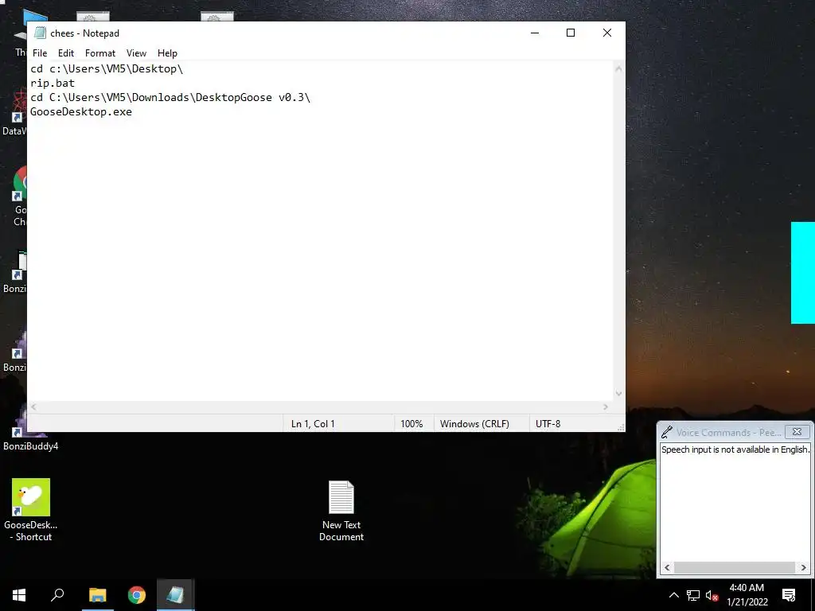This screenshot has width=815, height=611.
Task: Click the Notepad taskbar button
Action: click(x=176, y=595)
